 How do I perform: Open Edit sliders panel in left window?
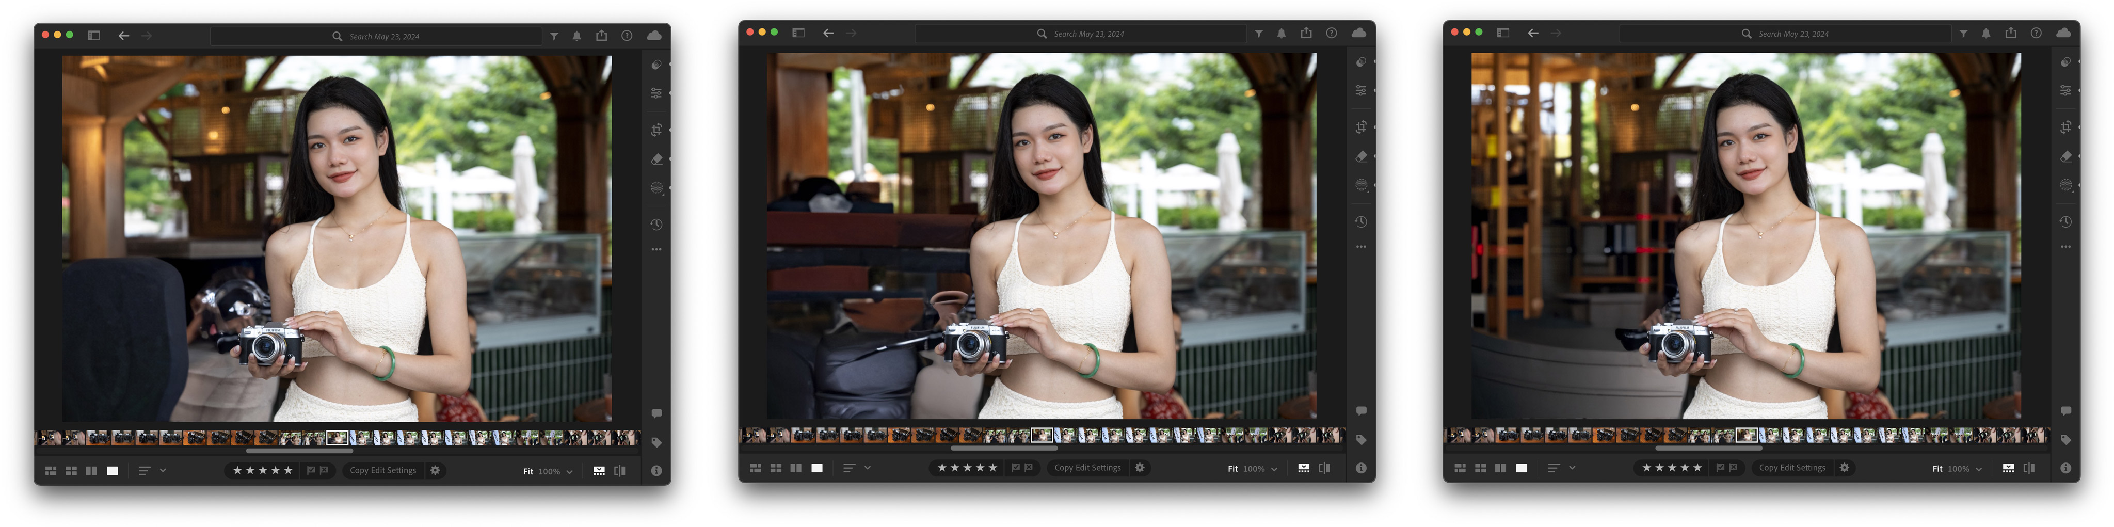[656, 93]
